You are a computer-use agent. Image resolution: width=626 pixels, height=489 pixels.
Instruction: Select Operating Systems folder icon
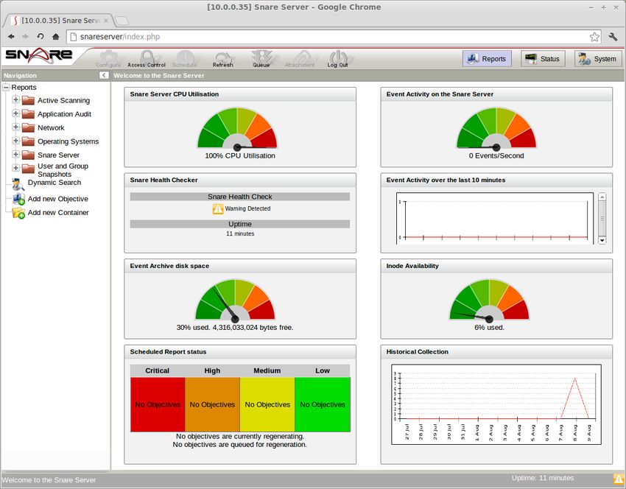coord(28,141)
